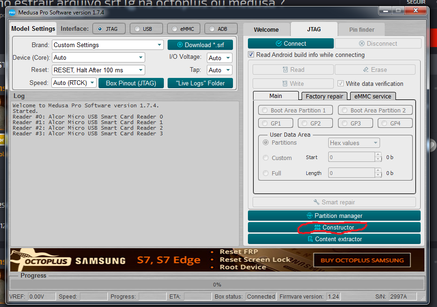Open the Partition manager
The width and height of the screenshot is (437, 307).
click(334, 216)
